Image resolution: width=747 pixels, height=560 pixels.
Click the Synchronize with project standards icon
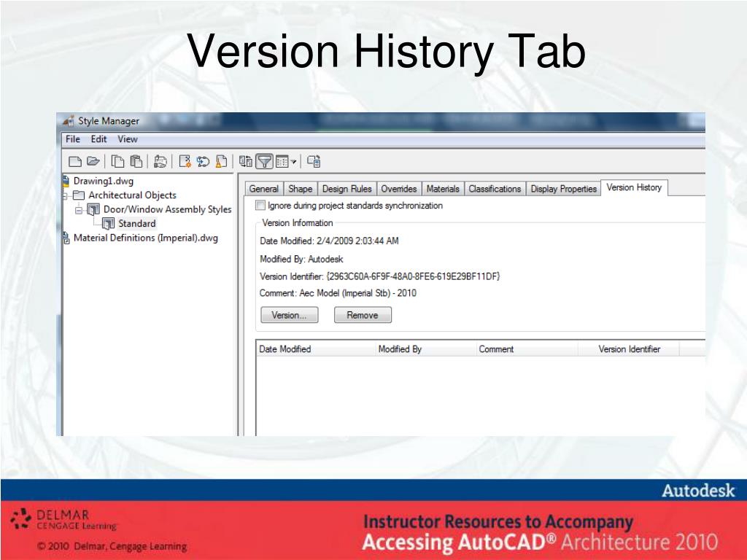(x=203, y=162)
